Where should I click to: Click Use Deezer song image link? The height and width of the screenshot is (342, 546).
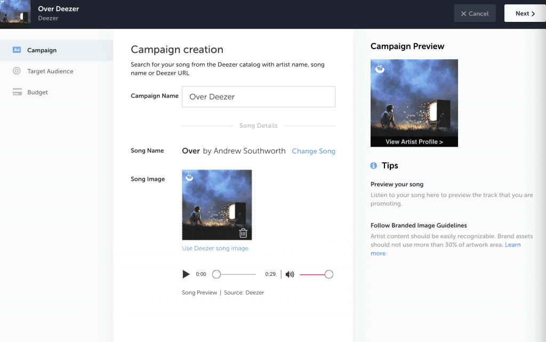coord(215,248)
